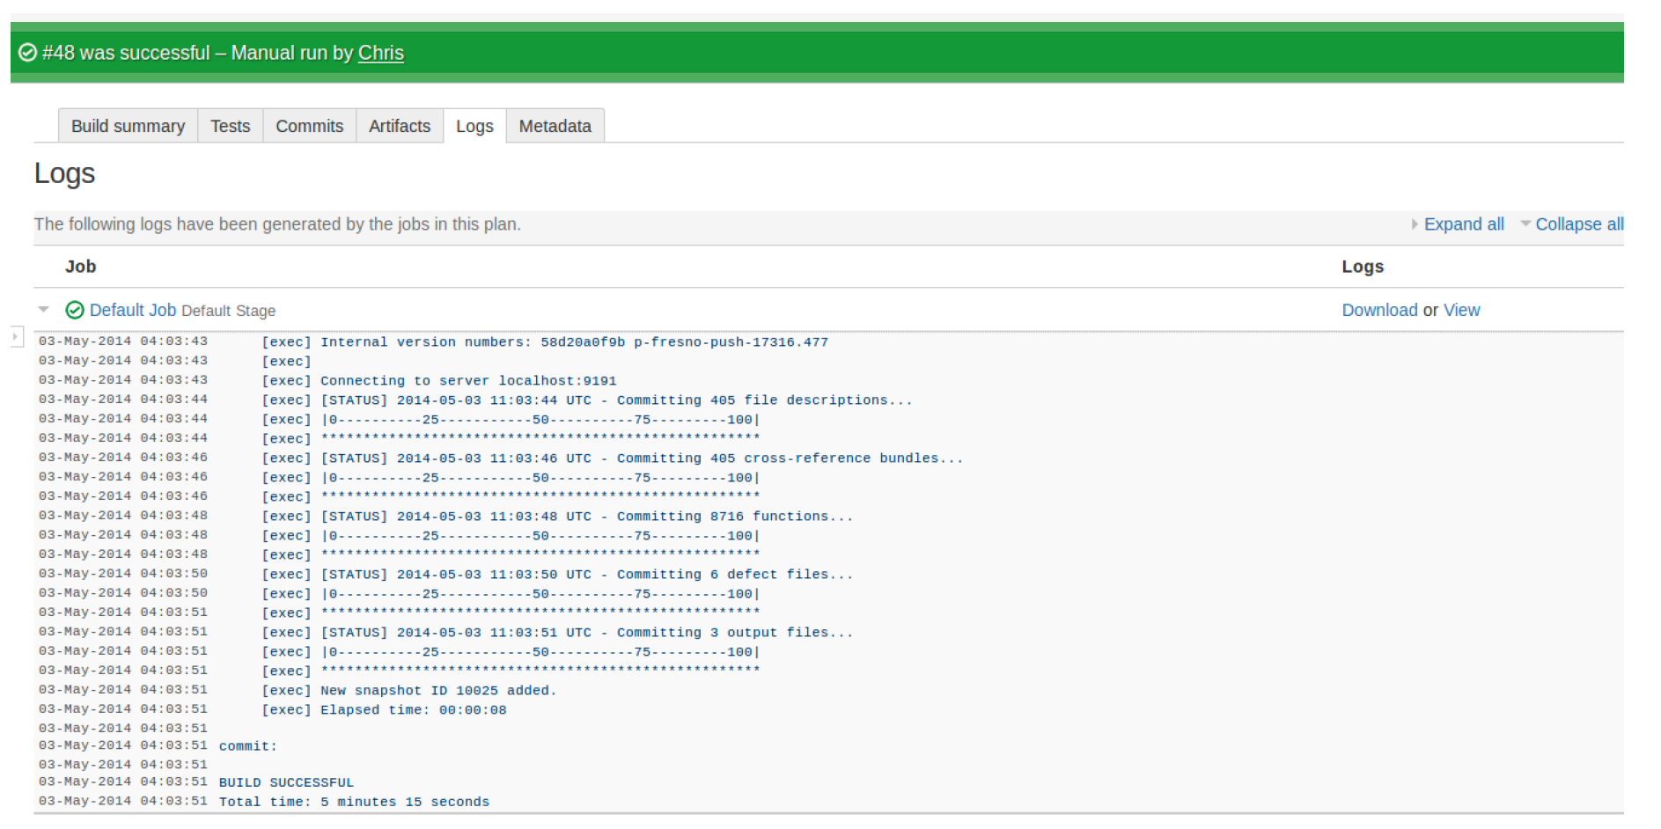Click 'Committing 3 output files...' log line
This screenshot has height=829, width=1661.
point(587,633)
